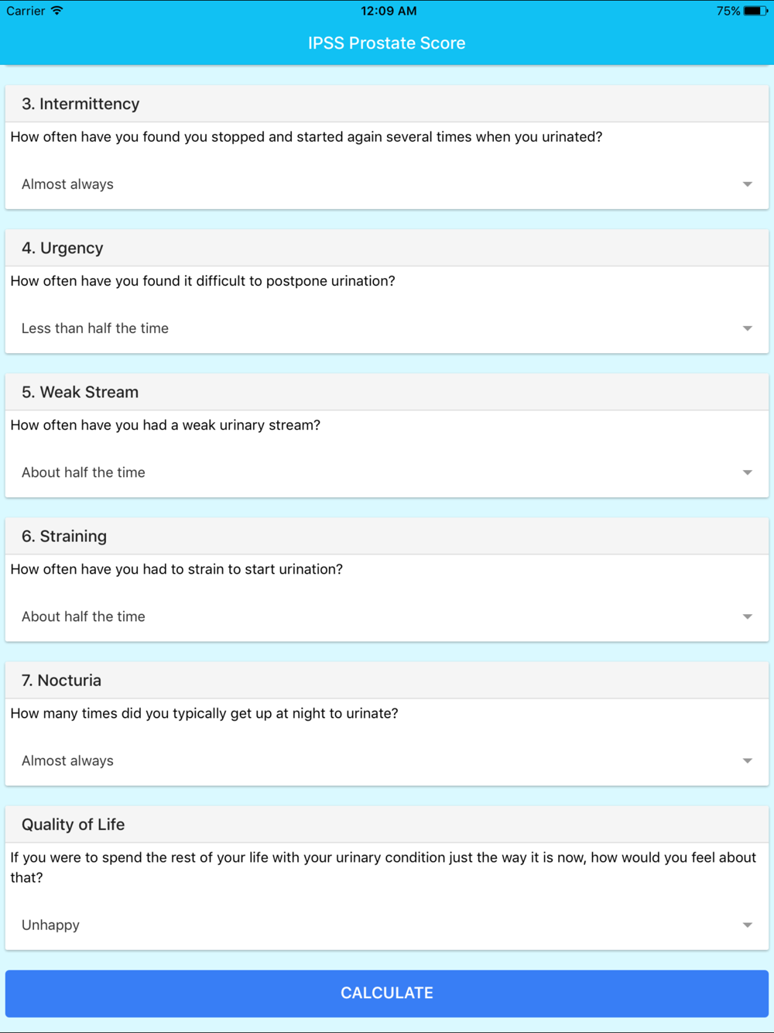Tap the Quality of Life dropdown arrow
The image size is (774, 1033).
[x=747, y=925]
